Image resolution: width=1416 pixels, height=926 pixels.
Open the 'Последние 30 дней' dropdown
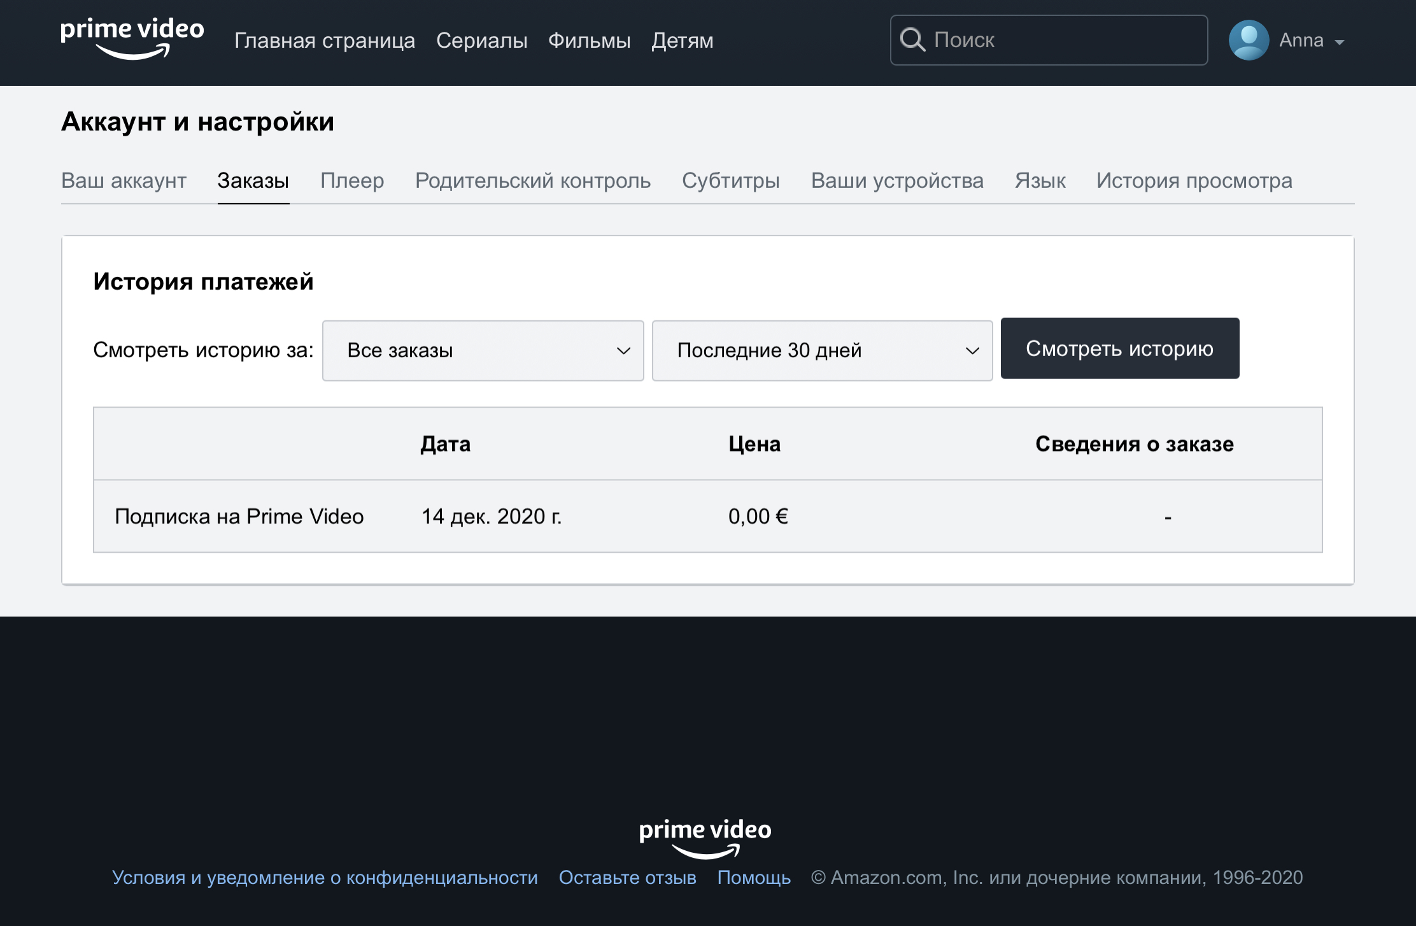click(x=822, y=350)
